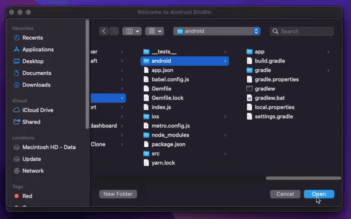Select the gradle folder
The image size is (351, 219).
[x=263, y=70]
